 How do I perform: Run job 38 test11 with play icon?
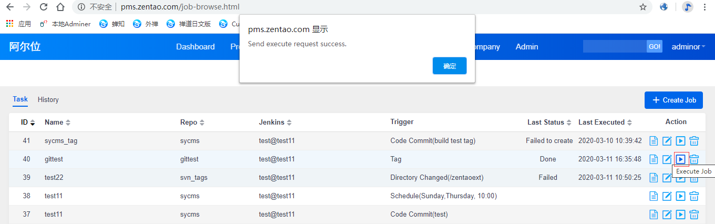680,196
